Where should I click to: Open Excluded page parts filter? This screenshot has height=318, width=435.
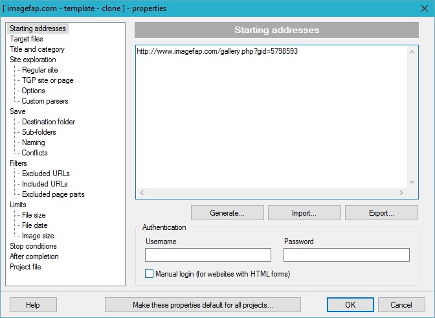click(53, 194)
